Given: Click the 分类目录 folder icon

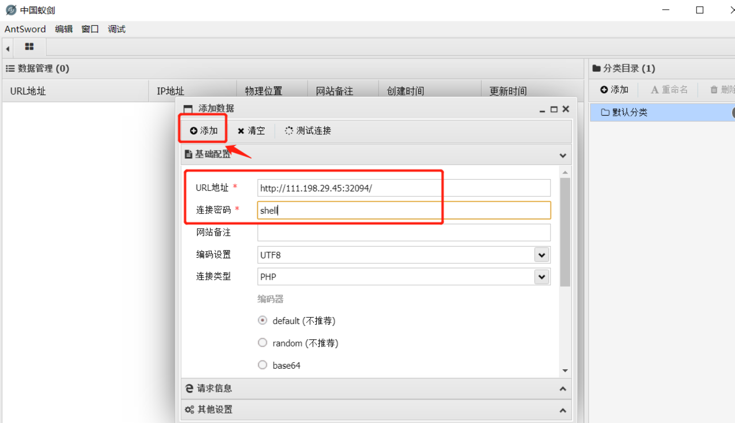Looking at the screenshot, I should click(x=597, y=68).
